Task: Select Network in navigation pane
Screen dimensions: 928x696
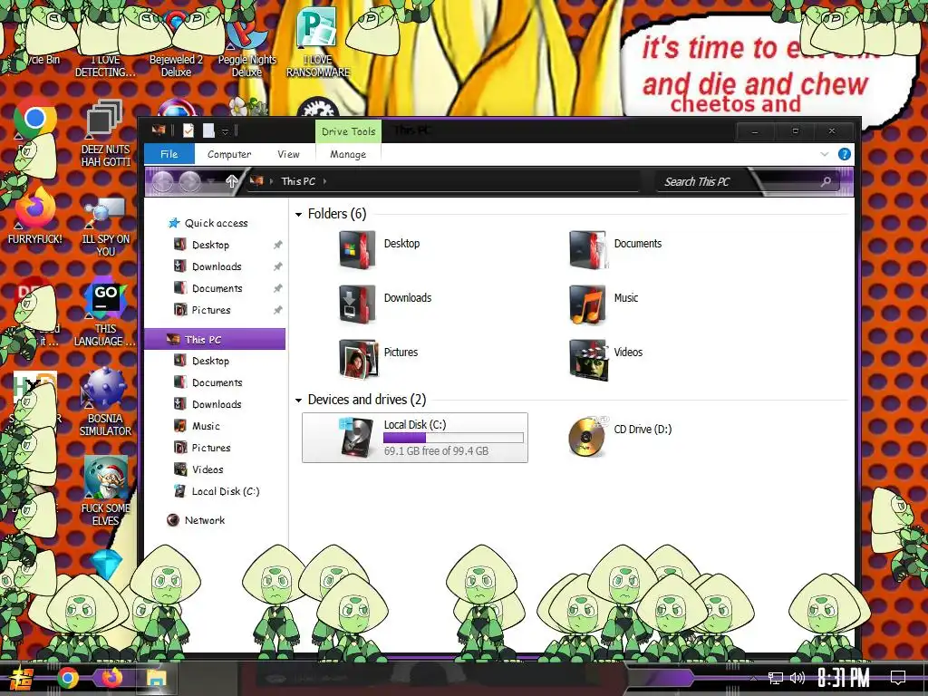Action: 204,520
